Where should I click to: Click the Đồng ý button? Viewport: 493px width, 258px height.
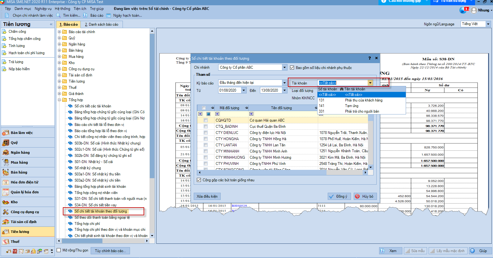click(x=339, y=196)
